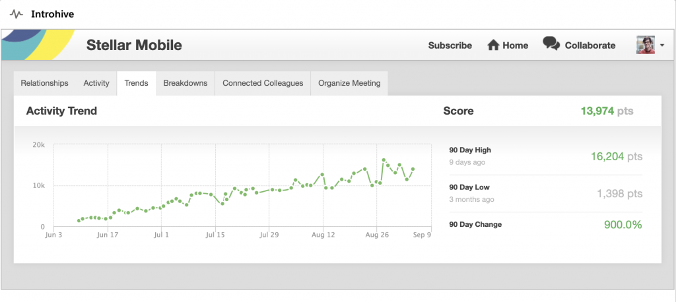Click the 1,398 pts value
This screenshot has height=302, width=676.
pos(619,193)
